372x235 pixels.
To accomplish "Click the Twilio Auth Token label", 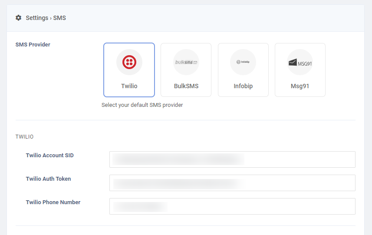I will 48,179.
